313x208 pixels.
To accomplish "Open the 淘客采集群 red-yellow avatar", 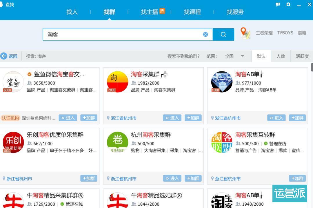I will click(x=117, y=82).
